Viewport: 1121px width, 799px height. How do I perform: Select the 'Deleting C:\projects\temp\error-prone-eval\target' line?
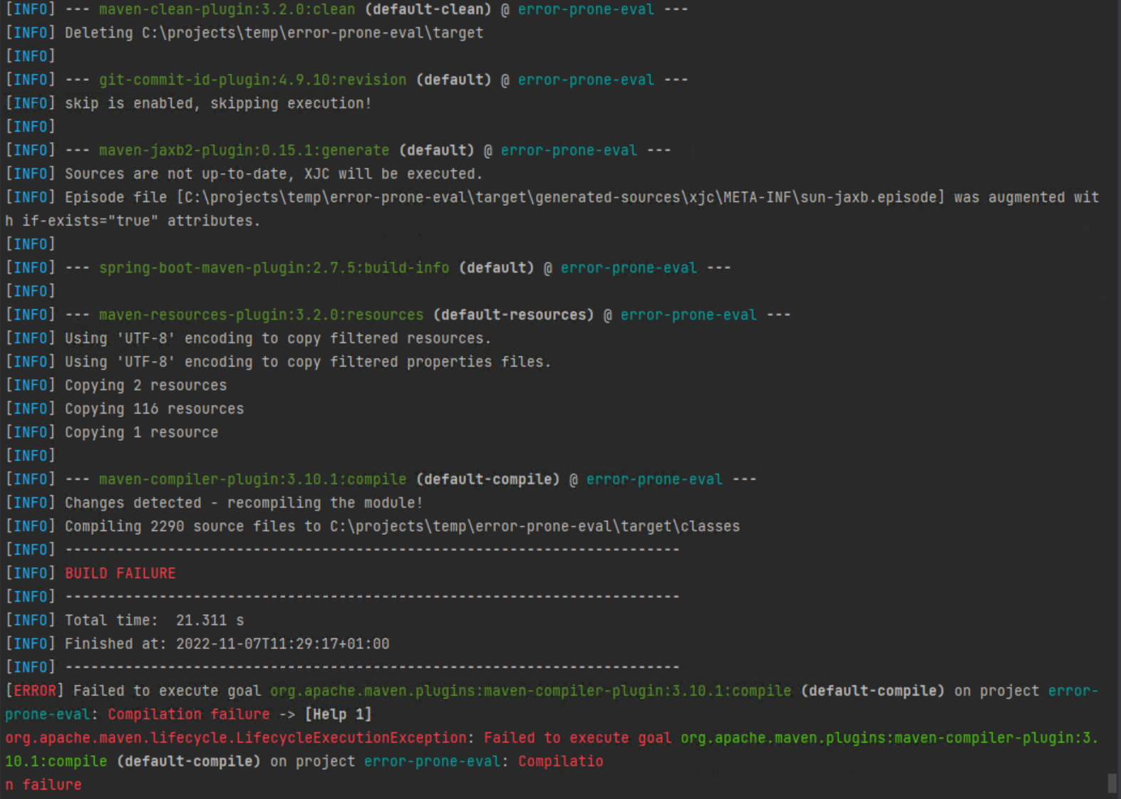274,33
